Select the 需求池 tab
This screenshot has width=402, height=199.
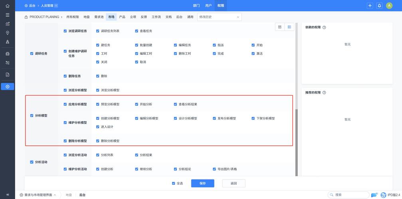pyautogui.click(x=99, y=17)
